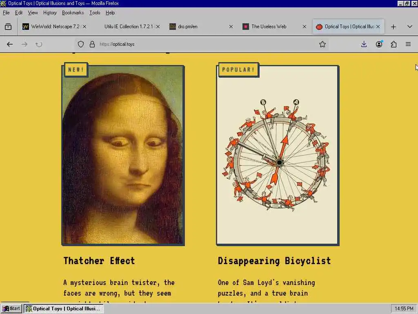Click the 14:55 PM taskbar clock
The width and height of the screenshot is (418, 314).
pos(404,309)
